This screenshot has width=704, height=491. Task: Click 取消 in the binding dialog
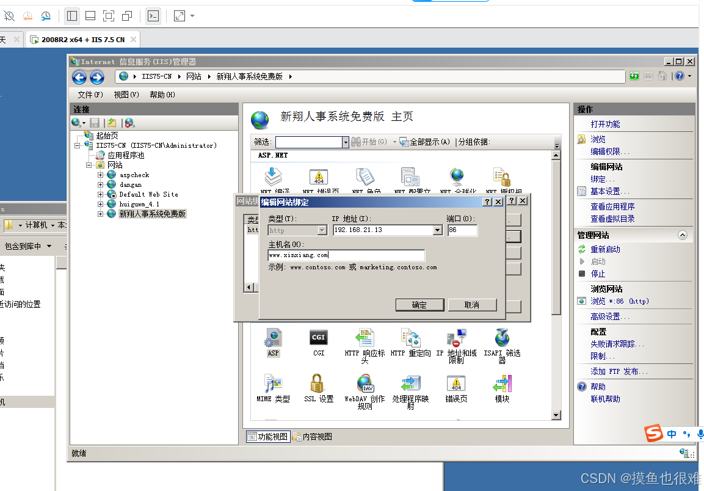pyautogui.click(x=472, y=305)
